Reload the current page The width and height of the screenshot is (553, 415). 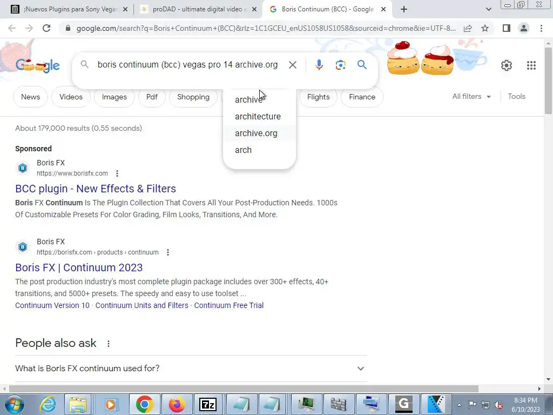[46, 28]
